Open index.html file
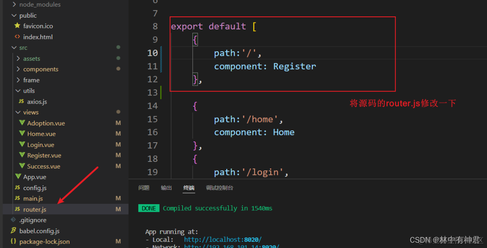This screenshot has width=487, height=248. pyautogui.click(x=38, y=37)
